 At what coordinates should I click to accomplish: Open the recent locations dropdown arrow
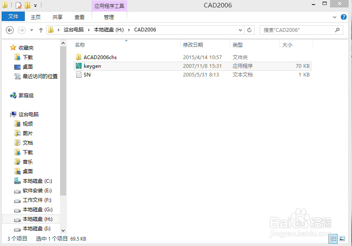point(31,30)
